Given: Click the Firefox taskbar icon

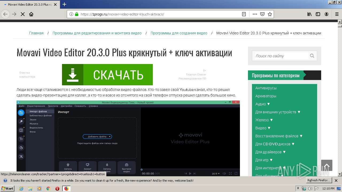Looking at the screenshot, I should 66,189.
